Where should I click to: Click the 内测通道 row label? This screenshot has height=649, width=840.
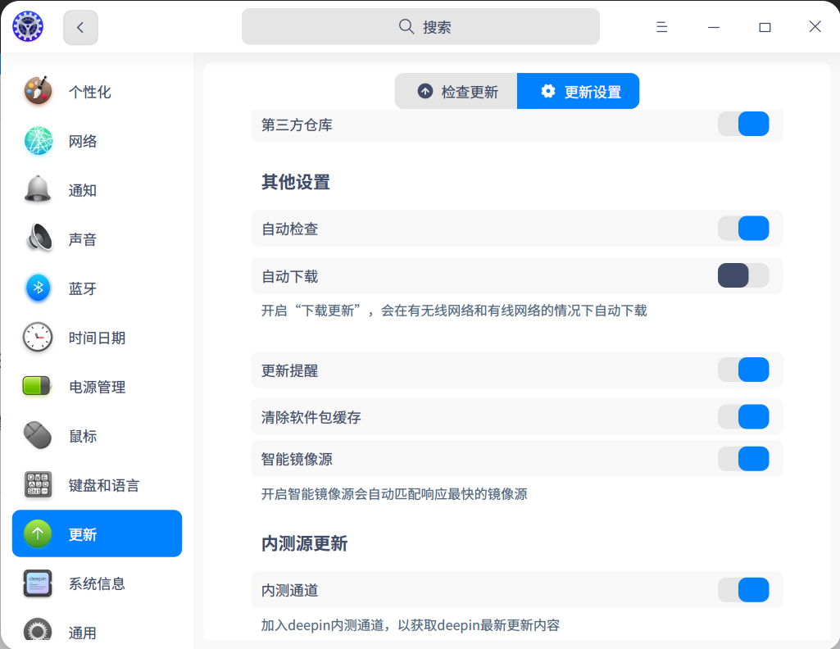pos(290,591)
